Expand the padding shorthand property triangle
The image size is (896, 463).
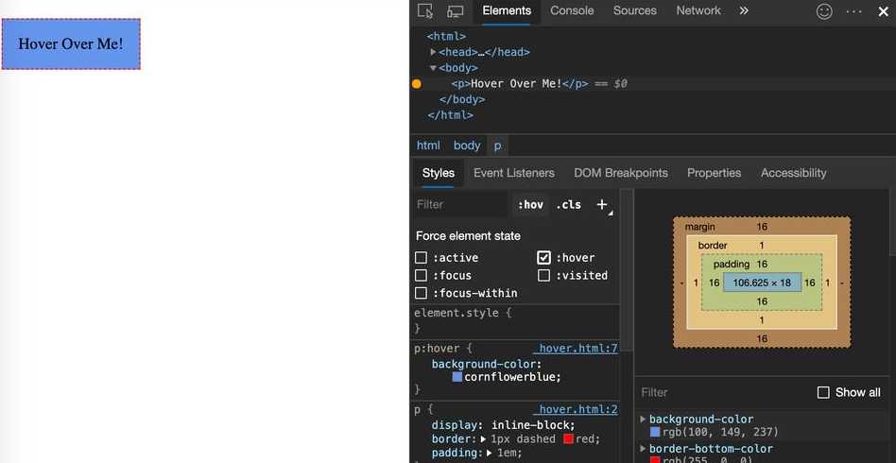(491, 454)
